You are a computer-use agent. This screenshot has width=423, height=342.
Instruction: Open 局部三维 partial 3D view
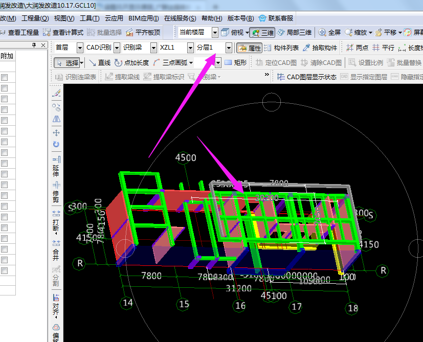click(294, 33)
